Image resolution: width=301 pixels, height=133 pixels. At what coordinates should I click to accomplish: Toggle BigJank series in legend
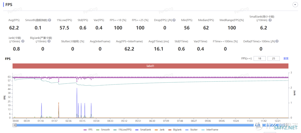click(174, 130)
